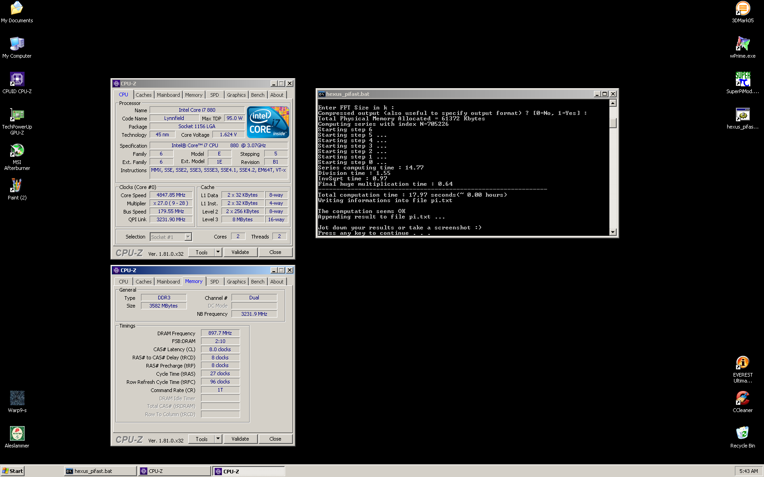Click CPU-Z title bar icon in upper window
764x477 pixels.
(x=116, y=84)
